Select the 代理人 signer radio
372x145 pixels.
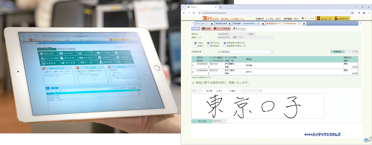click(228, 91)
